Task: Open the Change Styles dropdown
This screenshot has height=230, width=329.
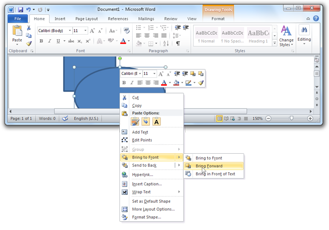Action: [286, 36]
